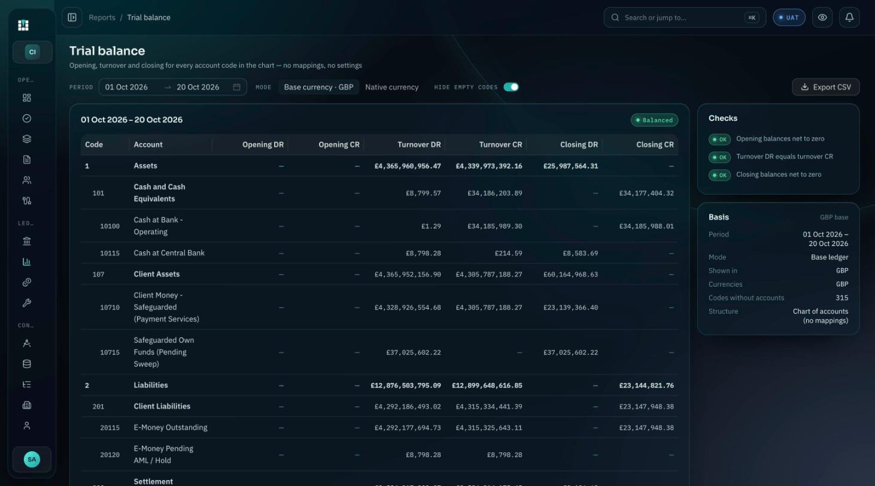
Task: Open the database cylinder sidebar icon
Action: point(26,364)
